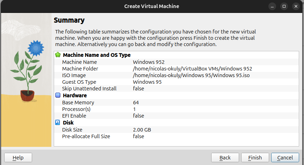Select the ISO Image row label
The height and width of the screenshot is (165, 304).
pos(74,75)
